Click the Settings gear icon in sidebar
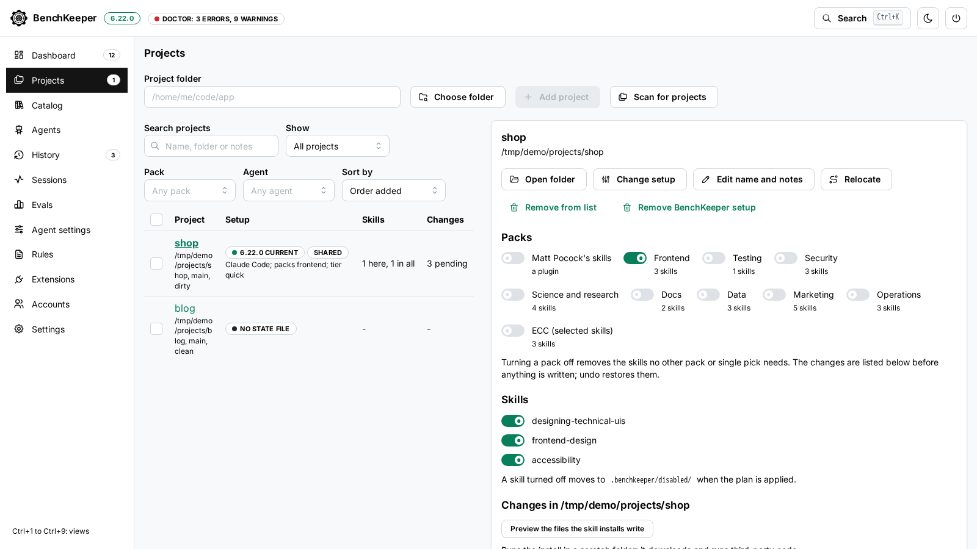This screenshot has width=977, height=549. pyautogui.click(x=19, y=329)
